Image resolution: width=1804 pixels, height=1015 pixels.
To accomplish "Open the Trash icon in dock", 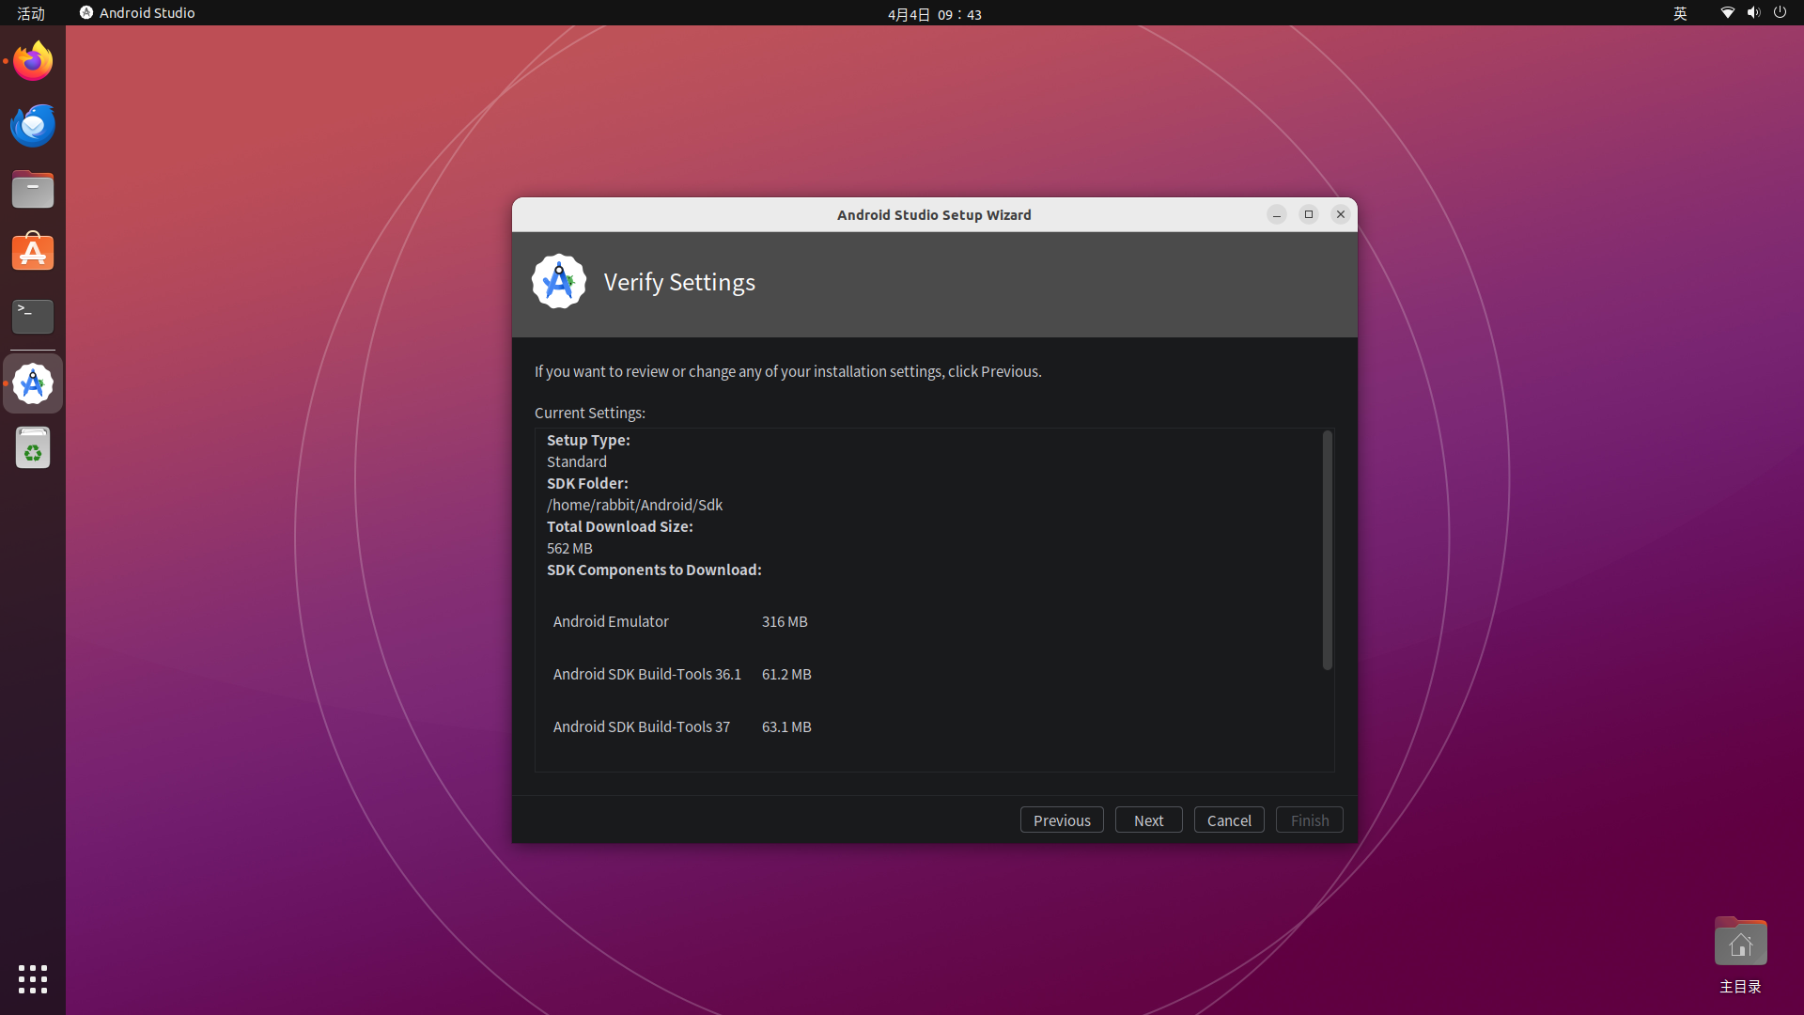I will pyautogui.click(x=33, y=448).
